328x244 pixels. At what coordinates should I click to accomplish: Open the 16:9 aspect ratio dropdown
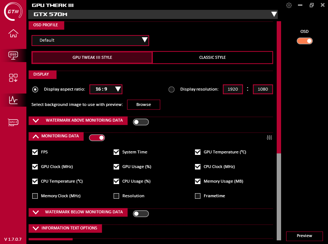[x=106, y=89]
